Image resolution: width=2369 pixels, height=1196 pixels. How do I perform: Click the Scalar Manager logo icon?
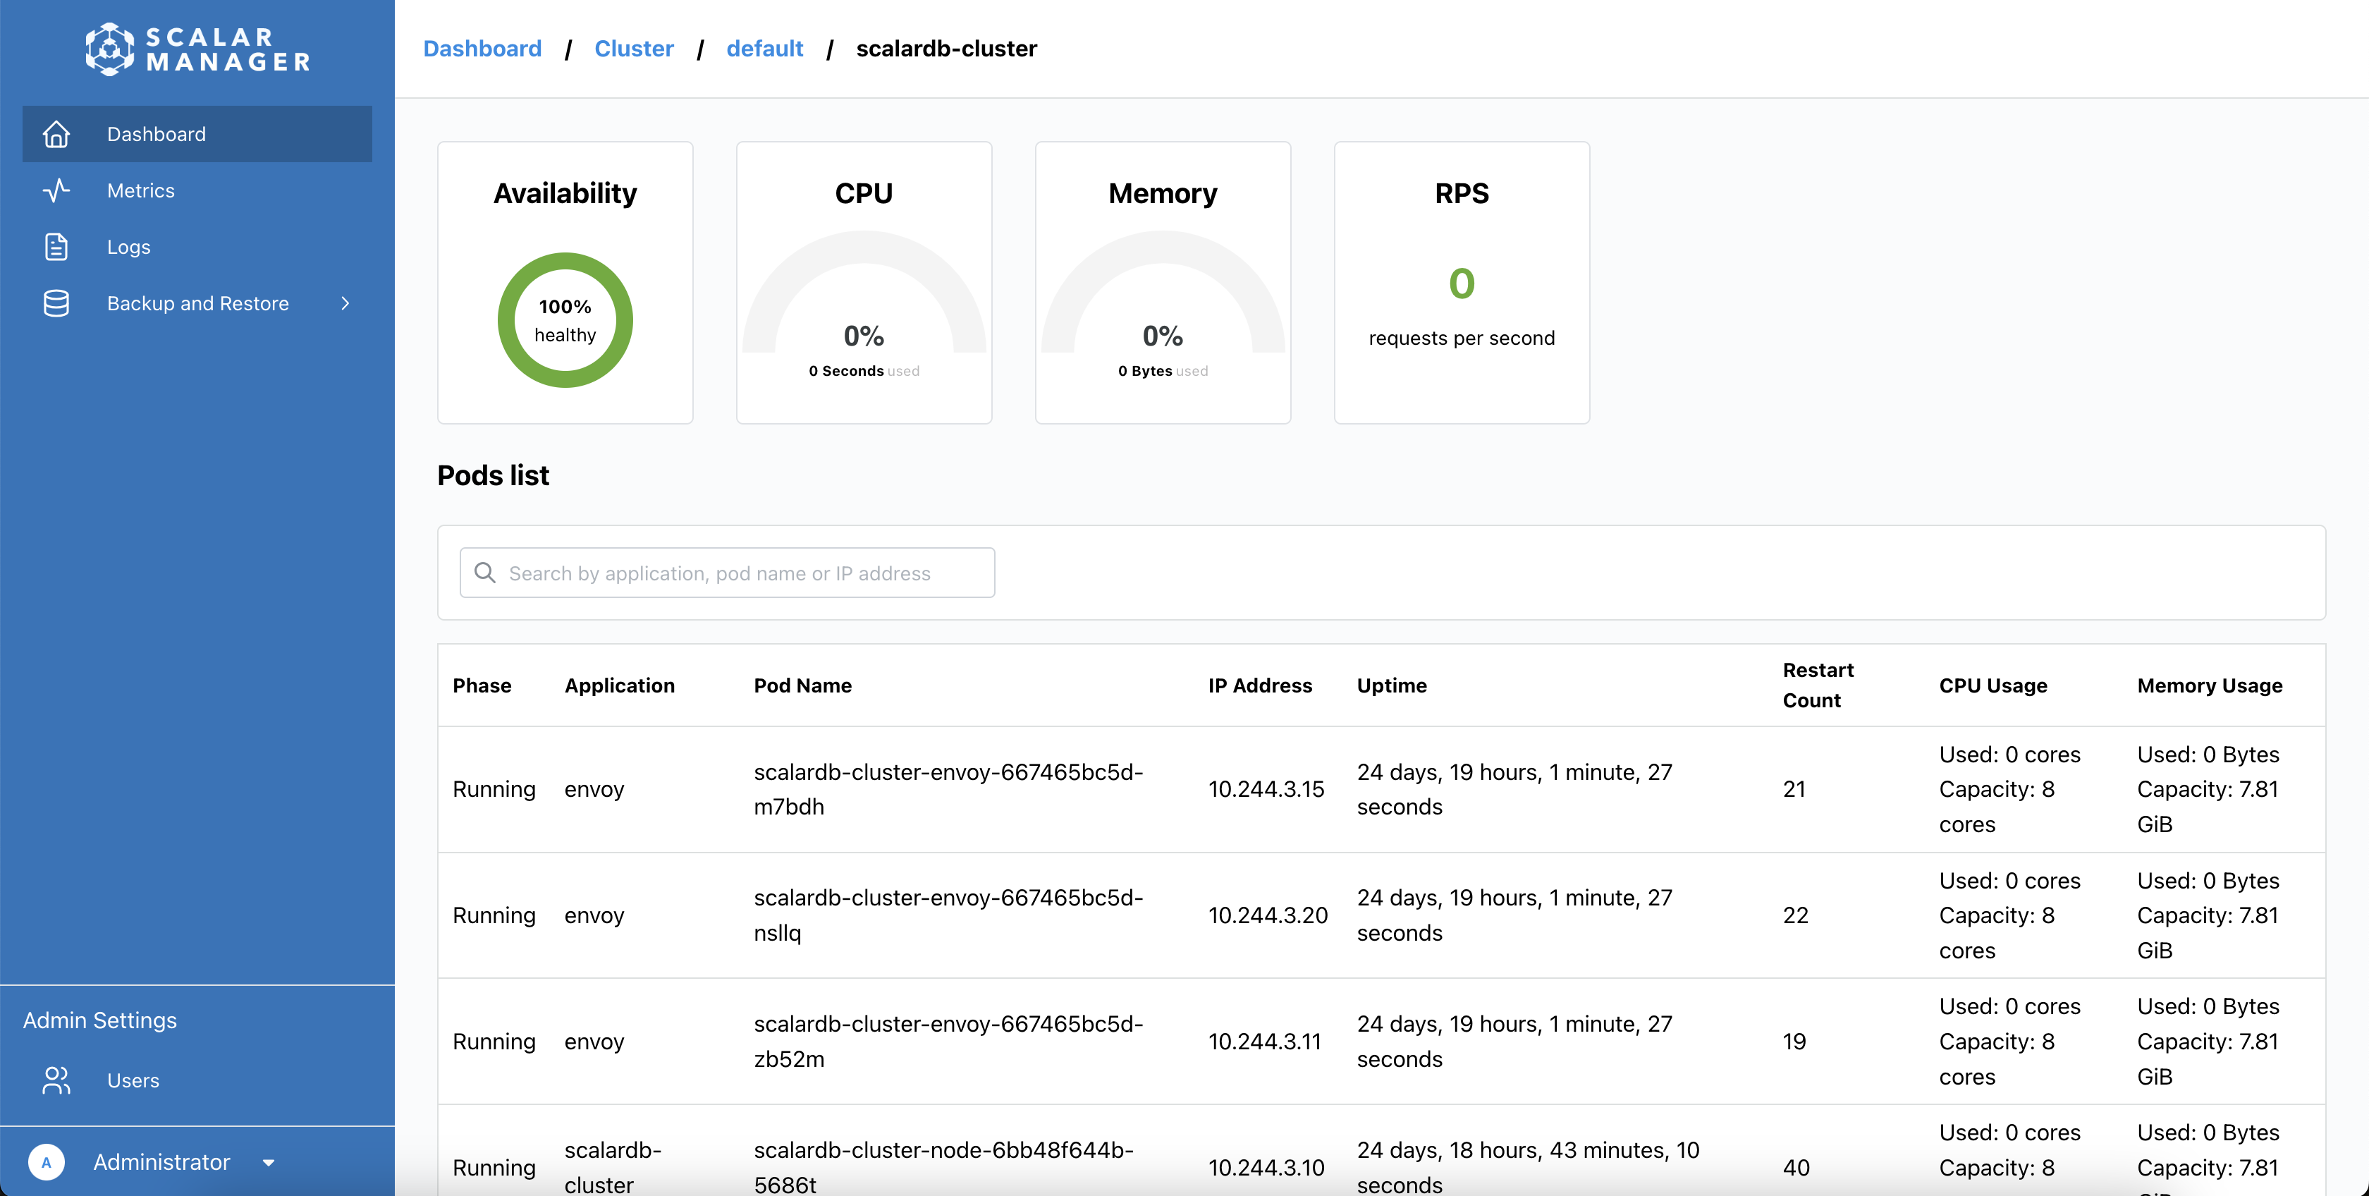click(x=109, y=49)
